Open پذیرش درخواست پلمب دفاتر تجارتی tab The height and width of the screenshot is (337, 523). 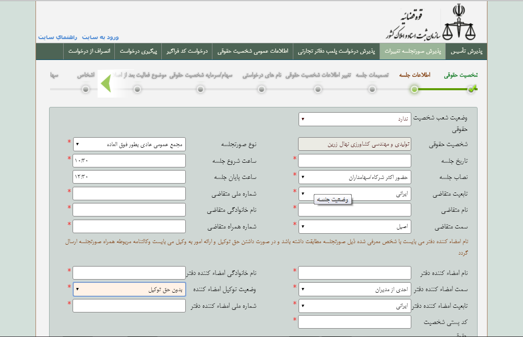pyautogui.click(x=336, y=51)
